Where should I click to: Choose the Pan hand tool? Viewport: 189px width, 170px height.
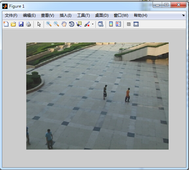64,24
